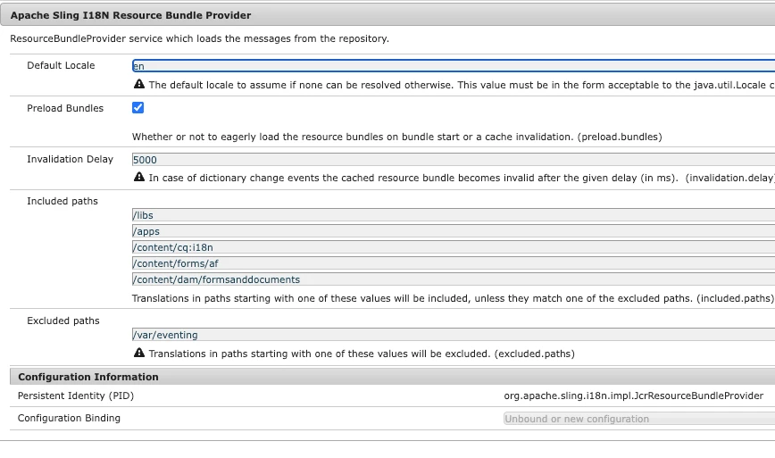Click the /content/cq:i18n path field
The image size is (775, 458).
pyautogui.click(x=454, y=247)
